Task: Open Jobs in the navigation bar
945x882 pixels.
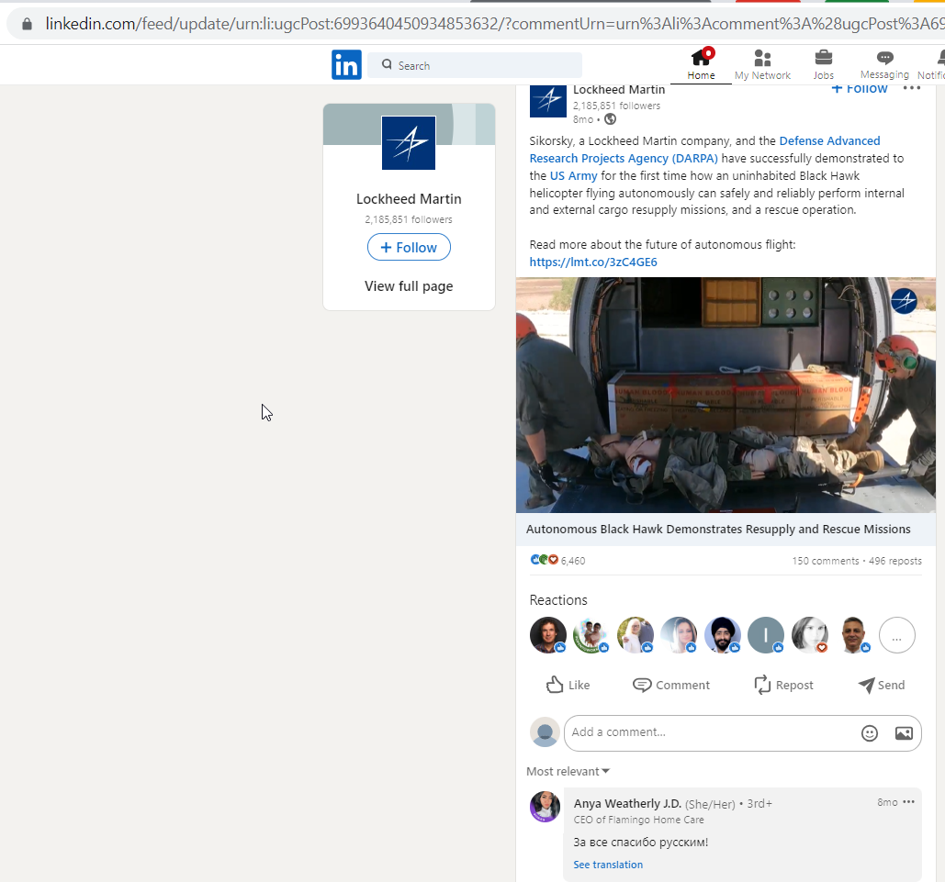Action: [823, 64]
